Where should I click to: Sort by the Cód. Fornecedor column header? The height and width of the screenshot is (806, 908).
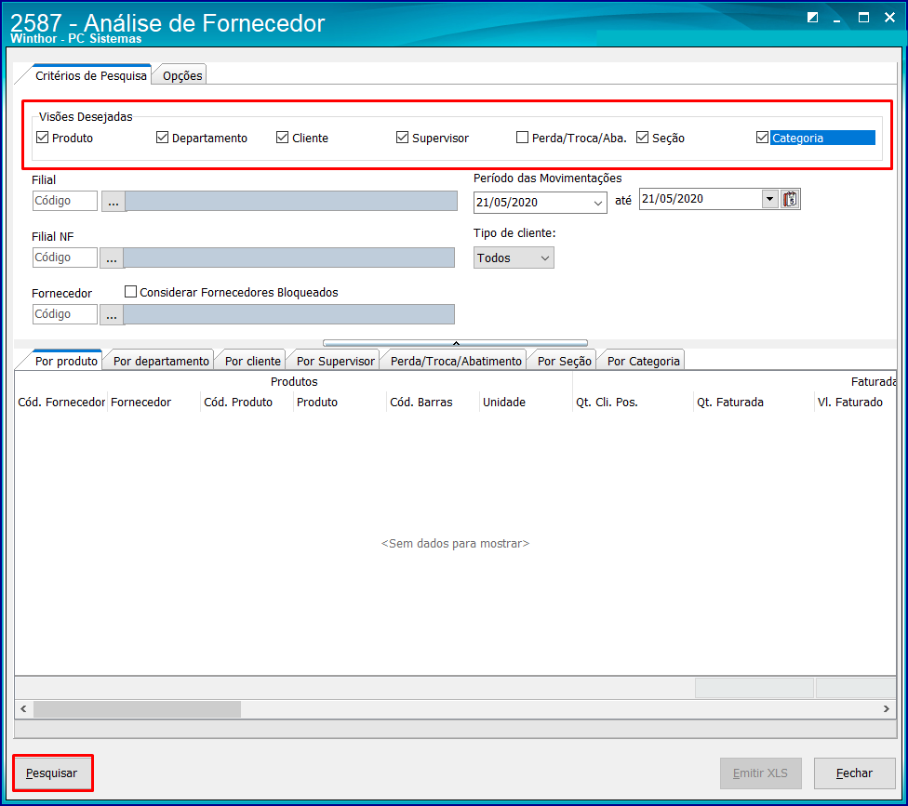tap(61, 403)
